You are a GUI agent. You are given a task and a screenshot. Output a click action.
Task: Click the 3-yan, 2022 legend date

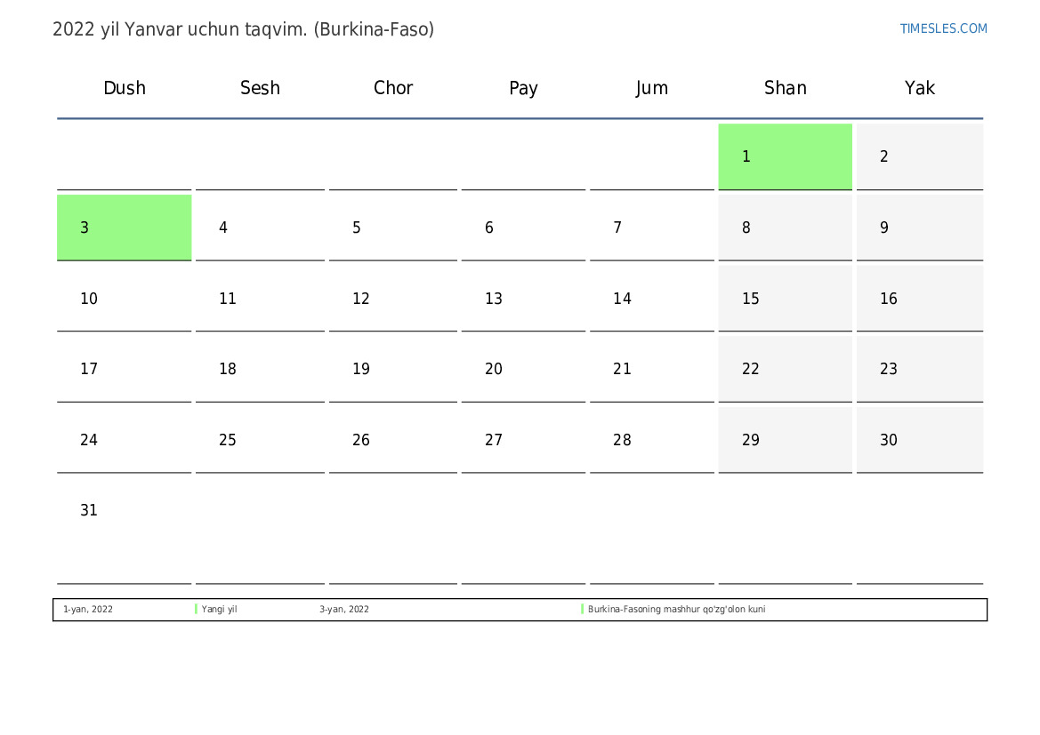344,610
